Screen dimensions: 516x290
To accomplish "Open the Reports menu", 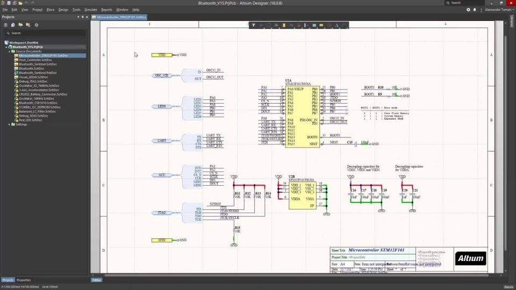I will [106, 10].
